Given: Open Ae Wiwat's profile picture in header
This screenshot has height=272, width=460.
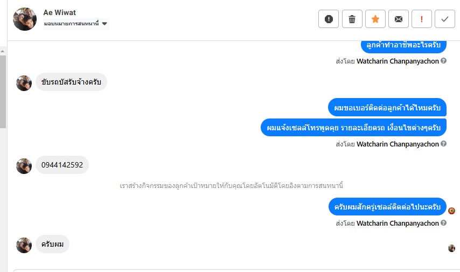Looking at the screenshot, I should click(x=24, y=19).
